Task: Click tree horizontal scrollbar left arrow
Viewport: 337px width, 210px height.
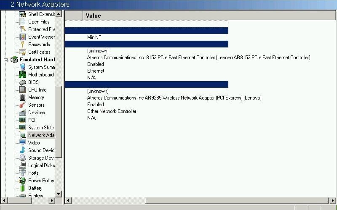Action: coord(4,201)
